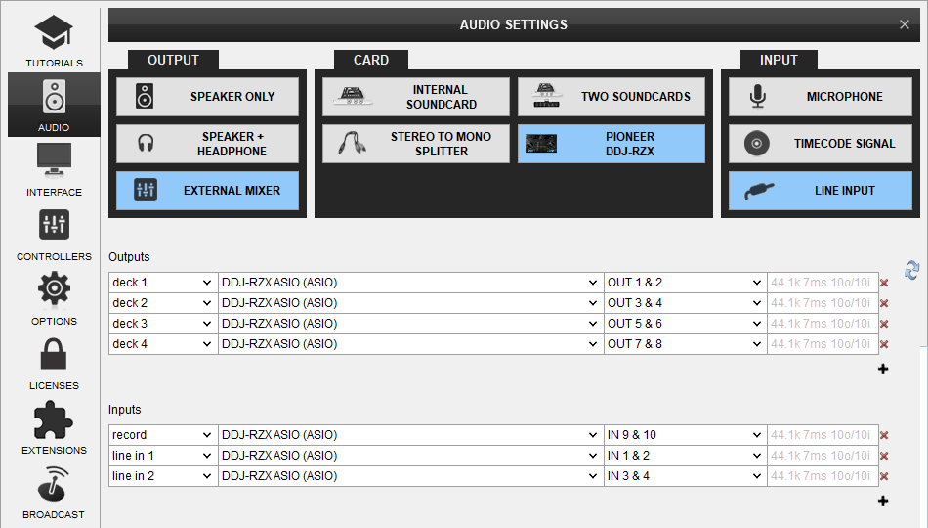Open the OUT 5 & 6 channel dropdown
Image resolution: width=928 pixels, height=528 pixels.
[x=686, y=324]
